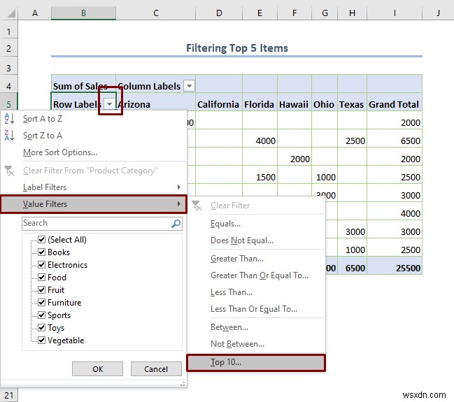
Task: Select the Value Filters menu item
Action: 93,204
